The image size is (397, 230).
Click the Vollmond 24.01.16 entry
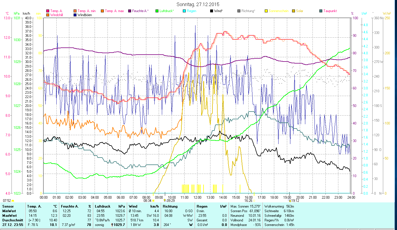coord(246,220)
